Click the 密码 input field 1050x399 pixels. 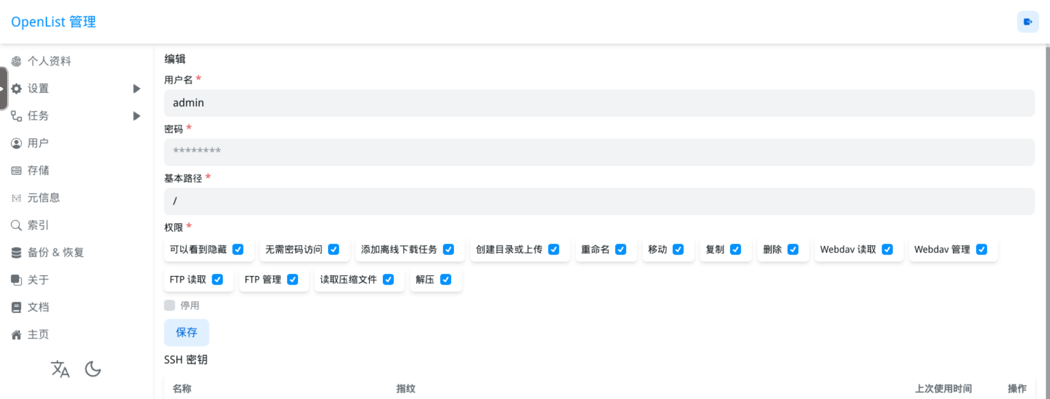[599, 152]
